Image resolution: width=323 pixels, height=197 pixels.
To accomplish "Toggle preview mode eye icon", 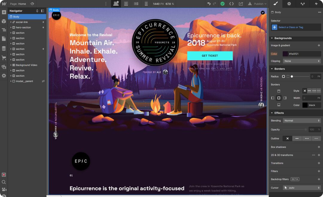I will tap(32, 4).
